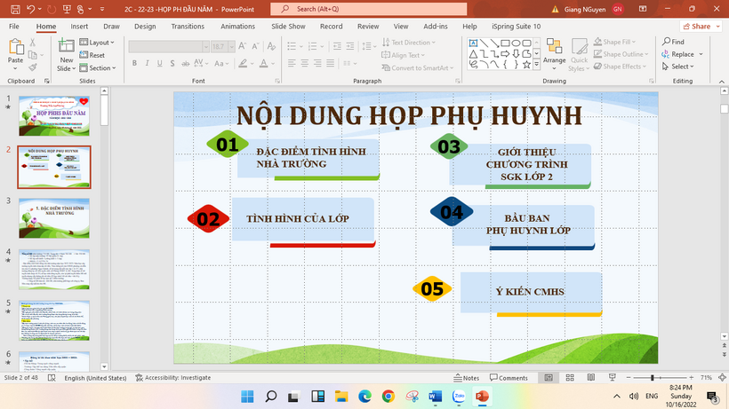Click the Share button
729x409 pixels.
coord(696,27)
